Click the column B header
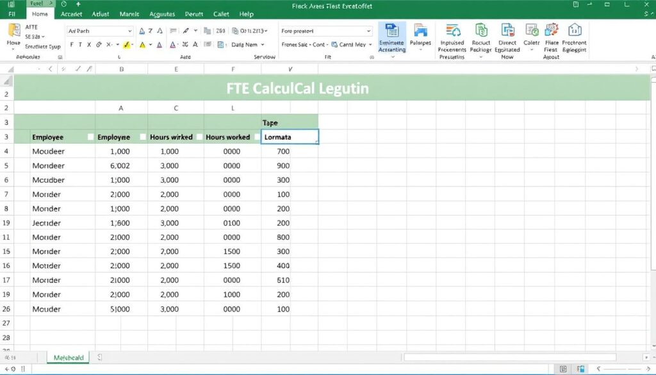Screen dimensions: 656x375 (x=121, y=69)
